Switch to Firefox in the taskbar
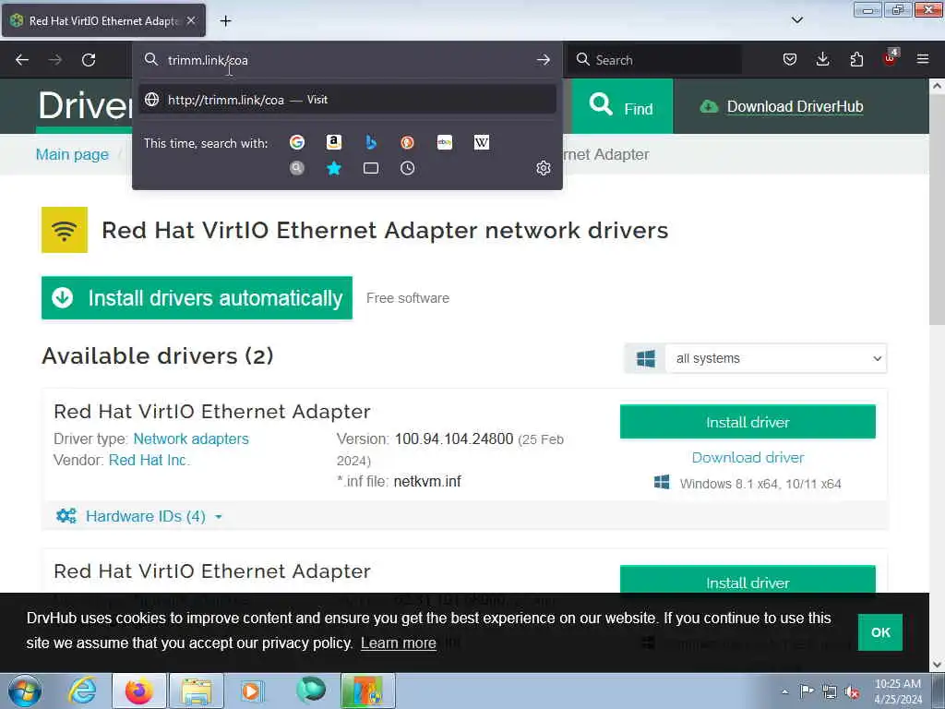Viewport: 945px width, 709px height. tap(138, 691)
